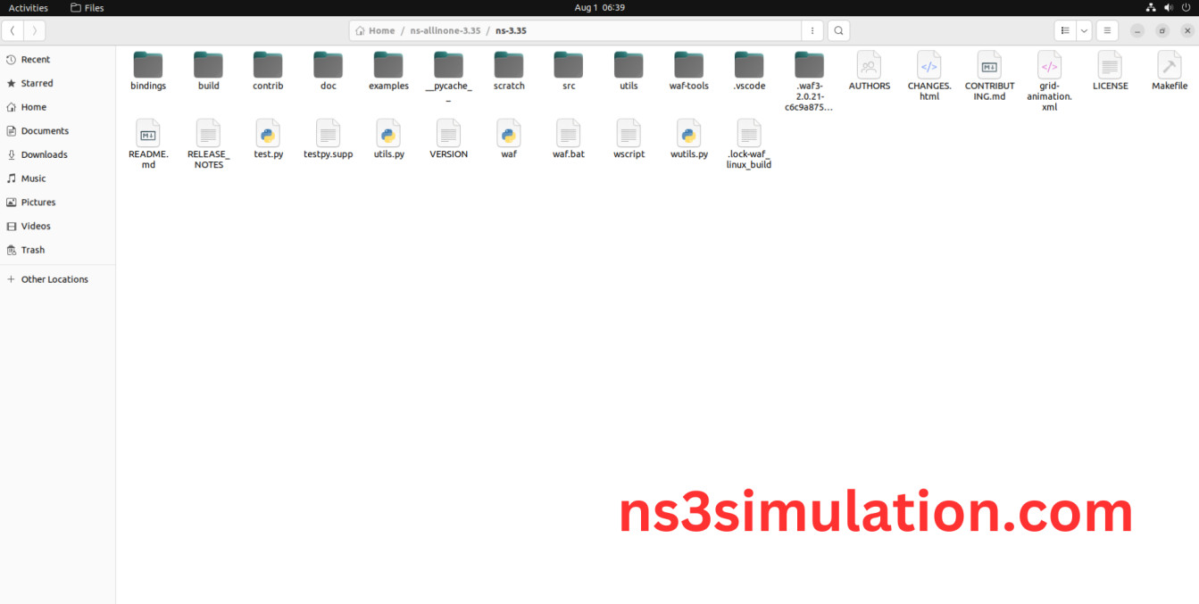Open the CHANGES.html file
1199x604 pixels.
pos(928,66)
